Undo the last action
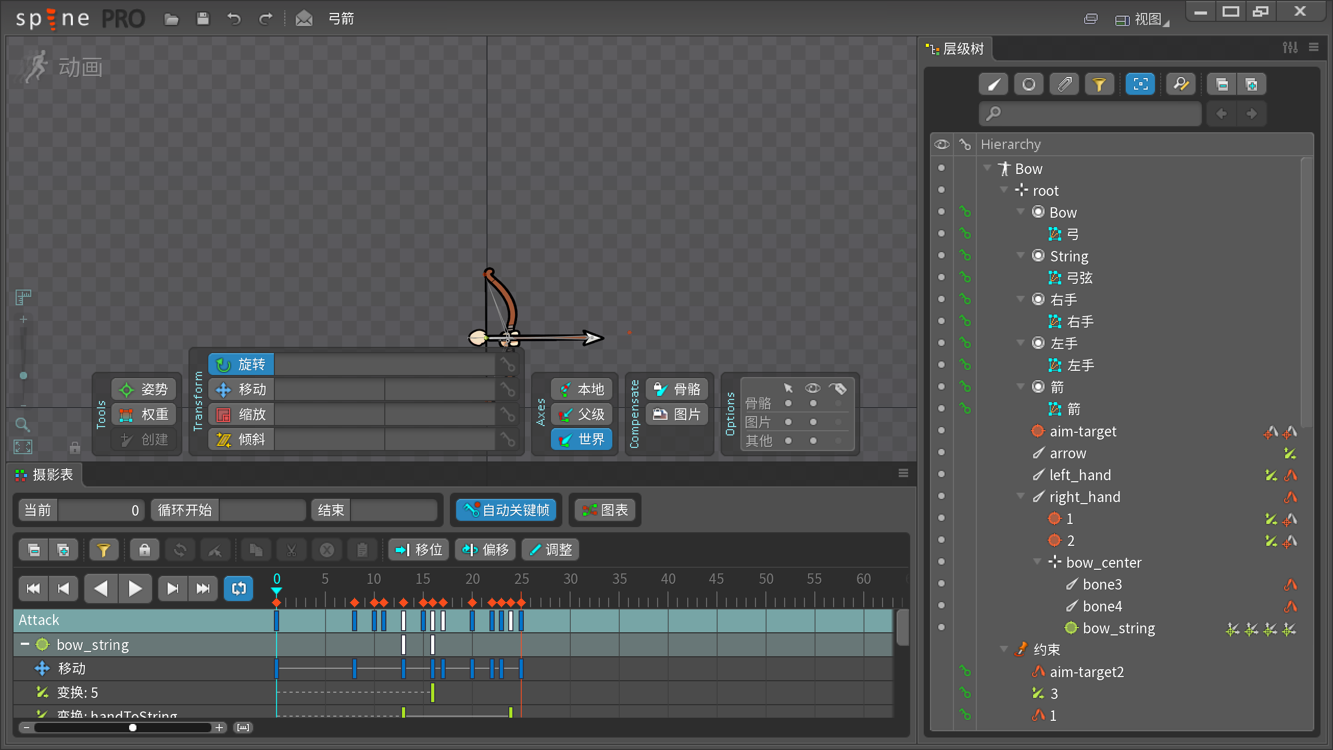 tap(234, 19)
